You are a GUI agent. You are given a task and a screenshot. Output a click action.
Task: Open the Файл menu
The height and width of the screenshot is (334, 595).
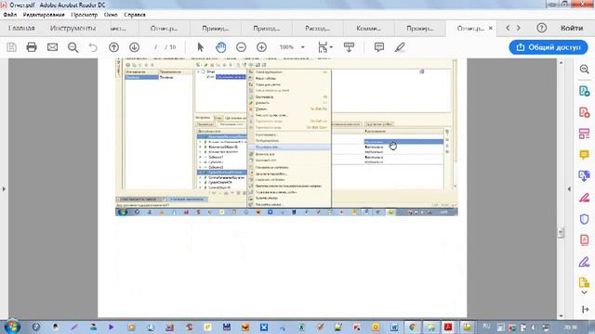(x=10, y=15)
